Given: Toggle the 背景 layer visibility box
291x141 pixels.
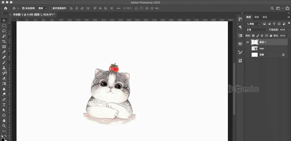Looking at the screenshot, I should coord(247,55).
